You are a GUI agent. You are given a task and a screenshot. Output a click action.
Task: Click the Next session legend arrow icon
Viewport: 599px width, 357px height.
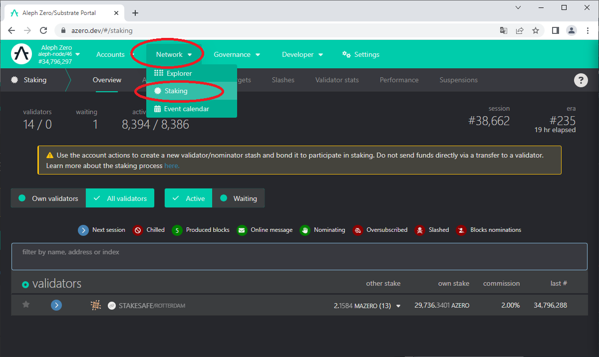[83, 230]
